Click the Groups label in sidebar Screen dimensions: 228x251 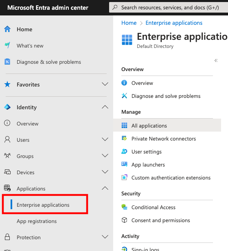coord(25,156)
